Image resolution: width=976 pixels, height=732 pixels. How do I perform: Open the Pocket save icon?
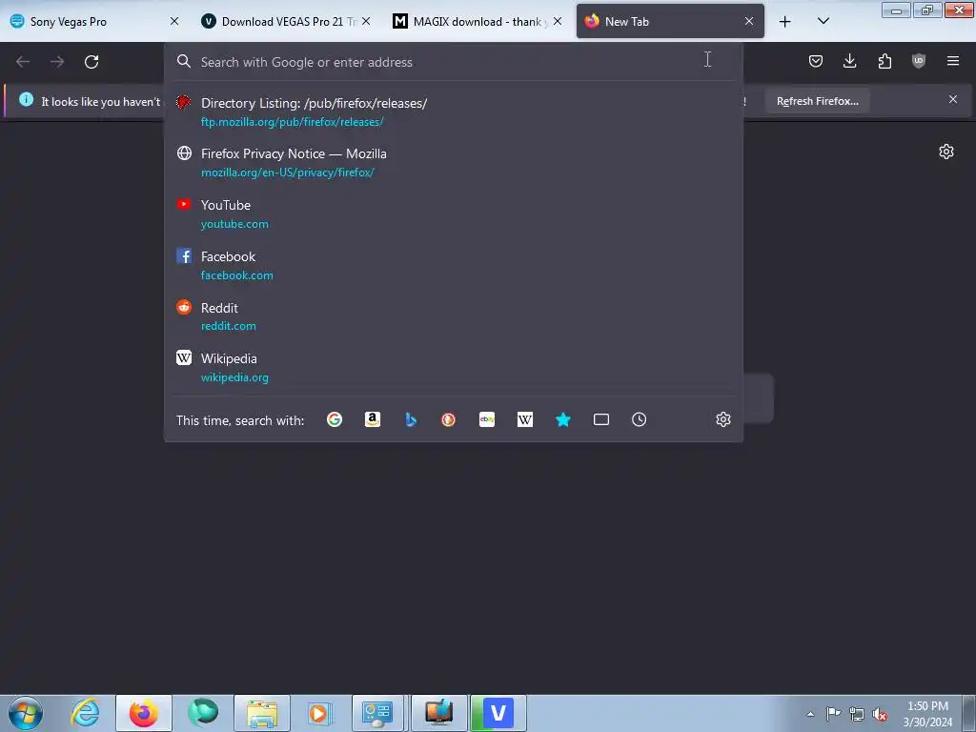tap(816, 61)
